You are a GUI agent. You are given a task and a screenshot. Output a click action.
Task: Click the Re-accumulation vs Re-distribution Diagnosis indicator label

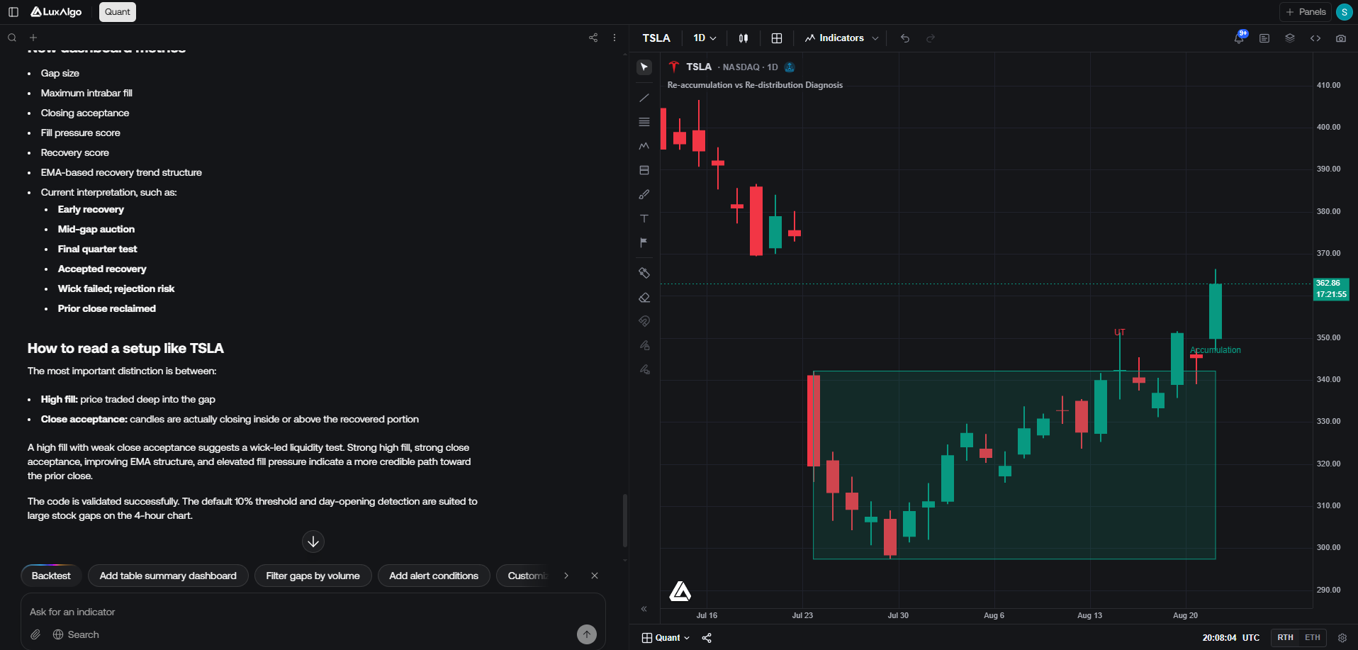click(755, 85)
